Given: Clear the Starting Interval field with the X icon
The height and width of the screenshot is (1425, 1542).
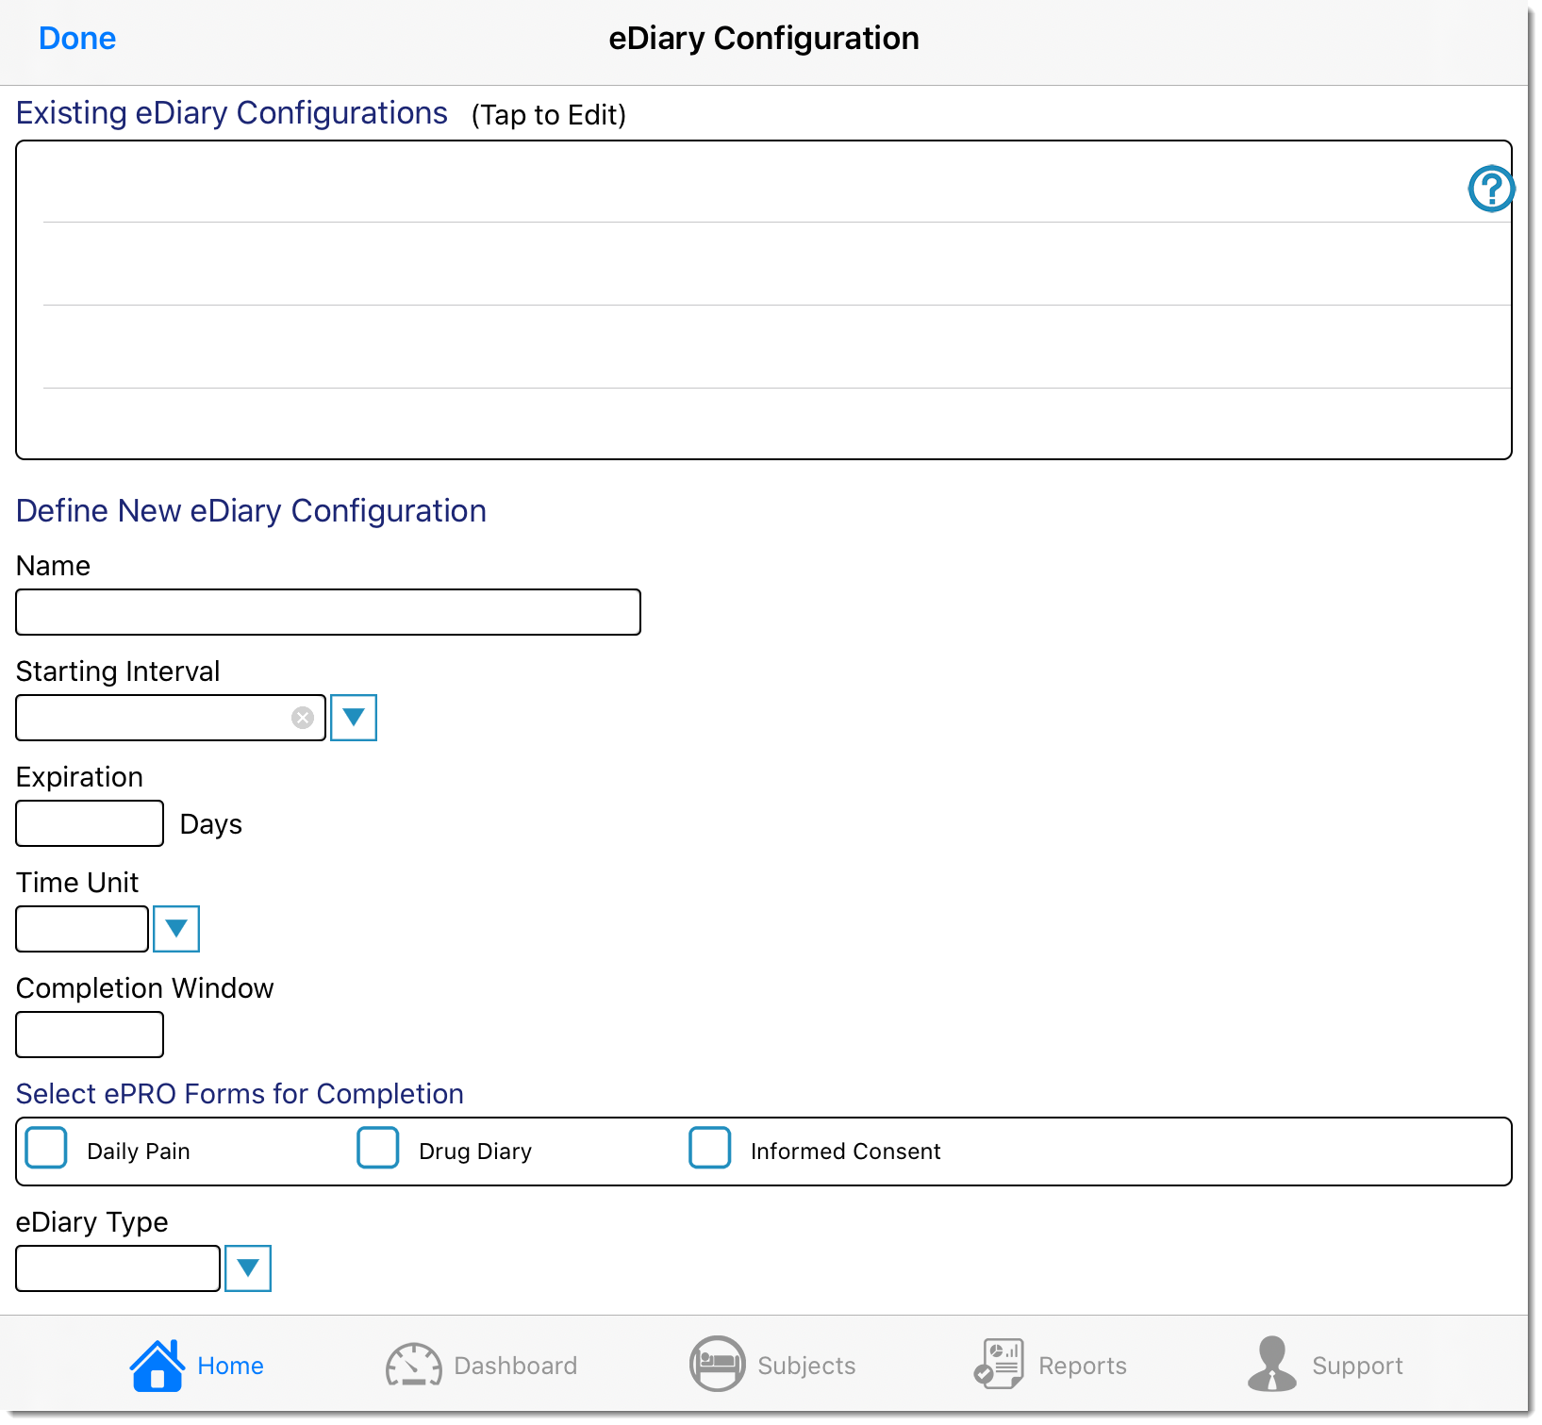Looking at the screenshot, I should click(x=303, y=718).
